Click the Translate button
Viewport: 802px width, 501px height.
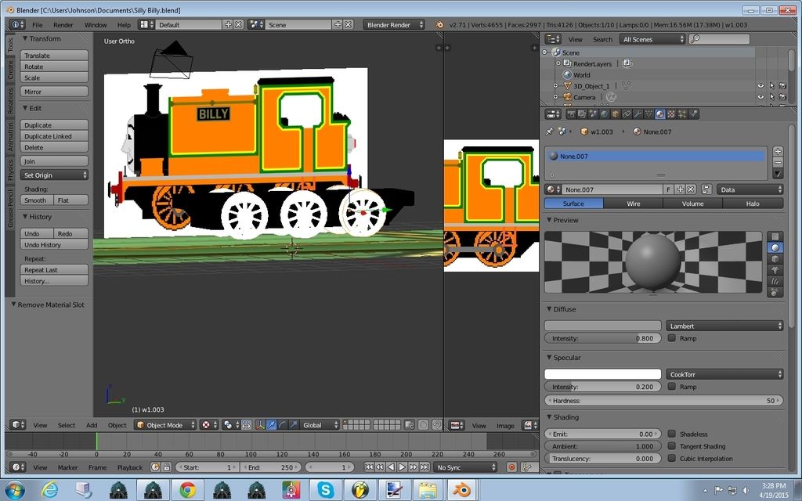[x=54, y=56]
